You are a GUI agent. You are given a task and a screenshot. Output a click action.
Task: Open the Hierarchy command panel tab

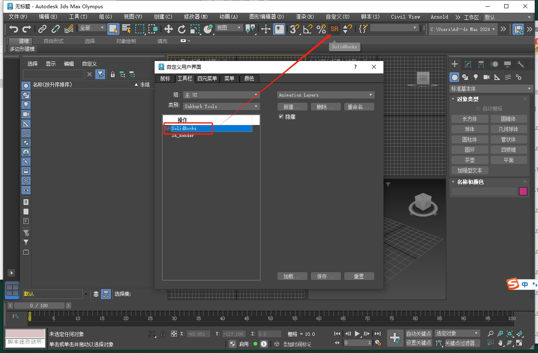[481, 64]
